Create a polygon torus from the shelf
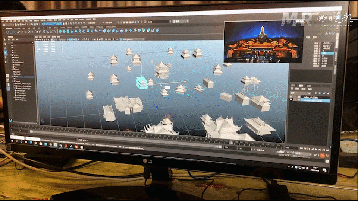This screenshot has height=201, width=358. 80,31
